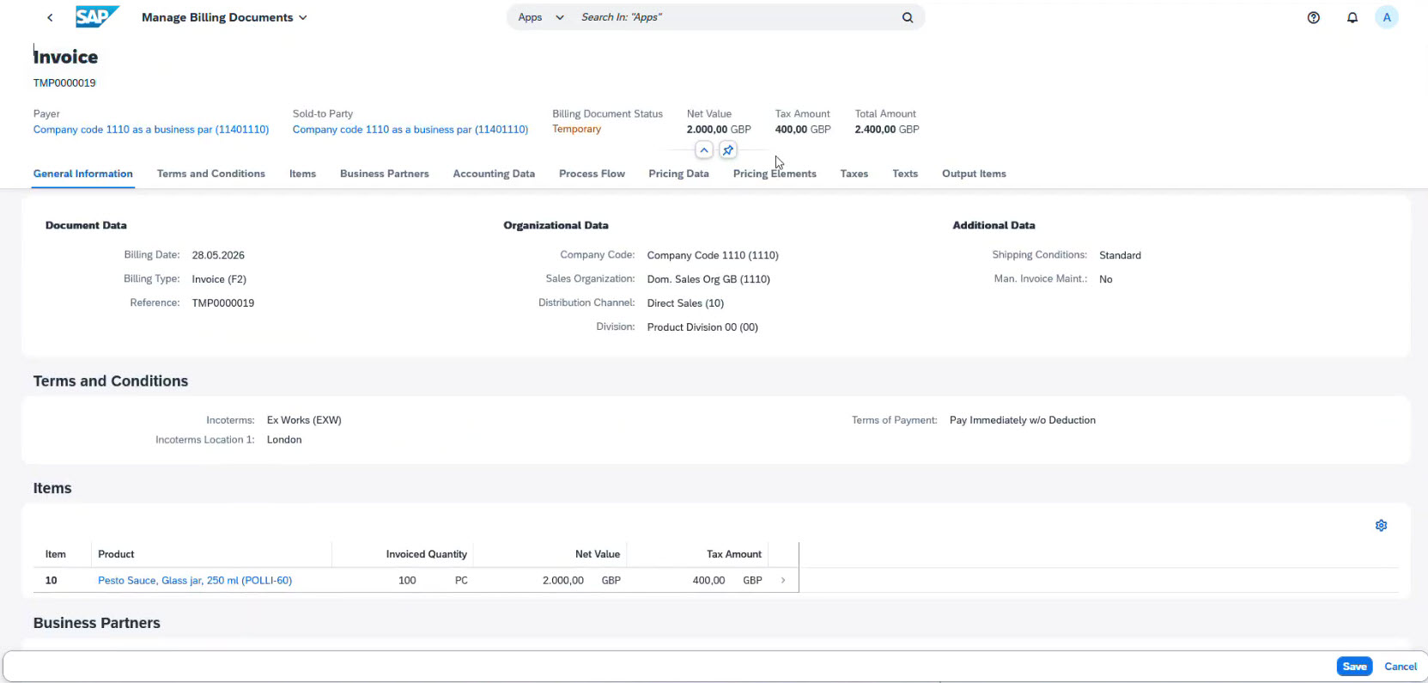This screenshot has height=683, width=1428.
Task: Click the 100 quantity cell
Action: point(407,581)
